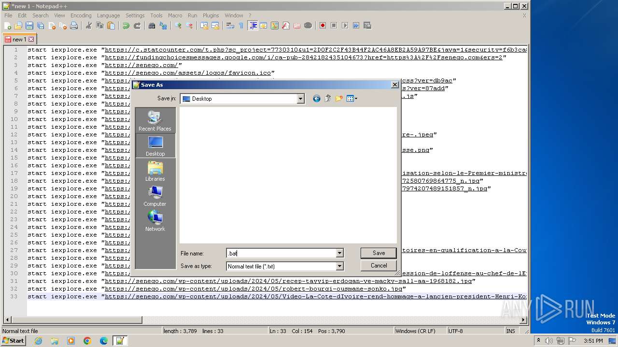This screenshot has width=618, height=347.
Task: Select Computer in the places sidebar
Action: pyautogui.click(x=155, y=196)
